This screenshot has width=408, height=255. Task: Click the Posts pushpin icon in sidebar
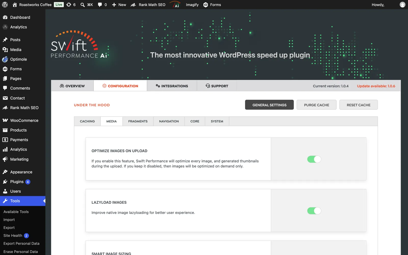point(5,40)
